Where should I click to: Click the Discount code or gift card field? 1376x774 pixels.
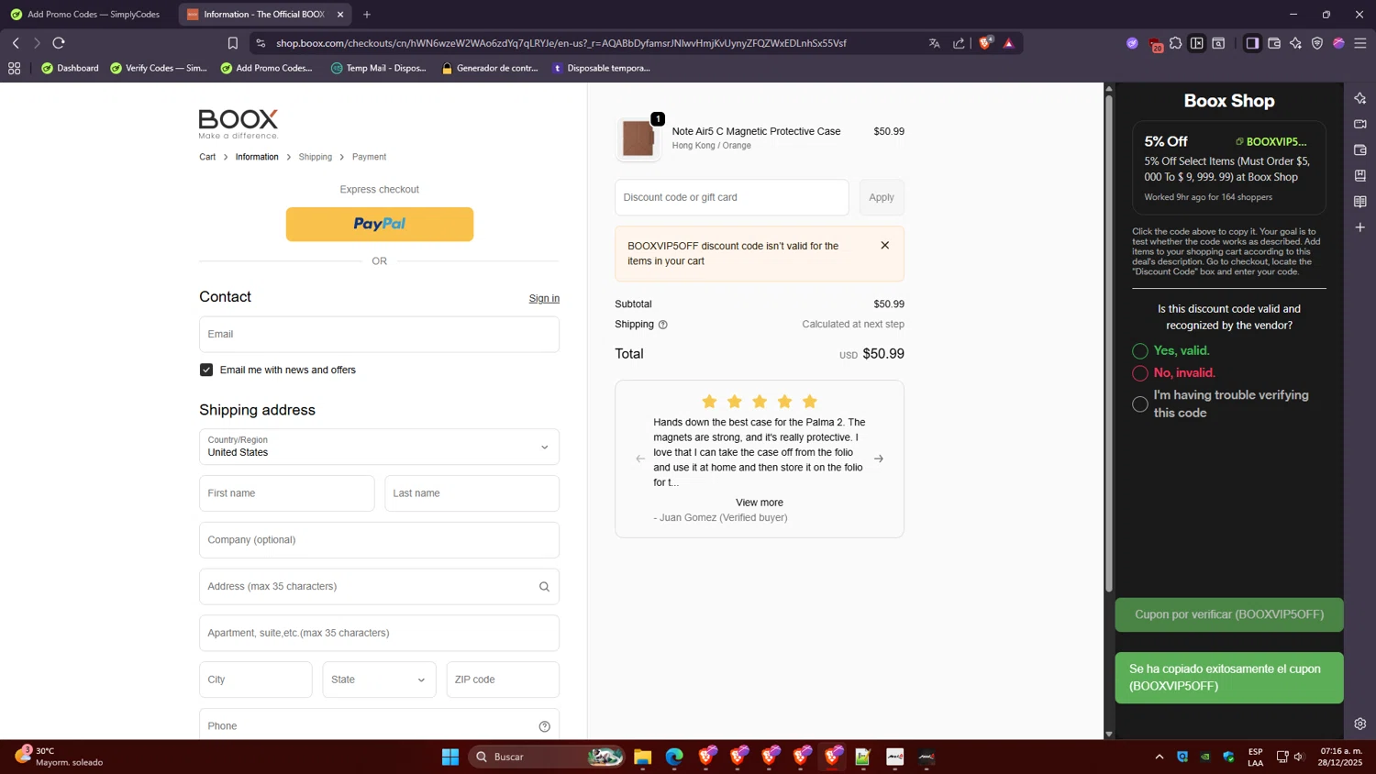[732, 197]
